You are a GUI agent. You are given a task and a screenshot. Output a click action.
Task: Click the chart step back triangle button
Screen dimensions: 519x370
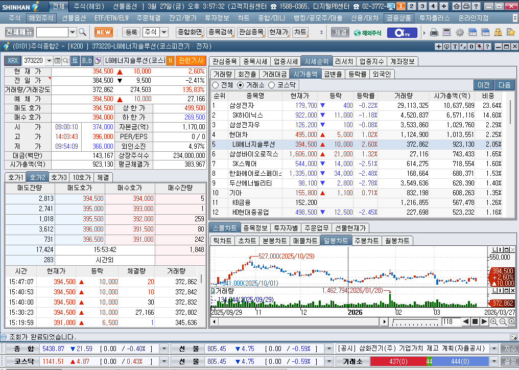466,321
